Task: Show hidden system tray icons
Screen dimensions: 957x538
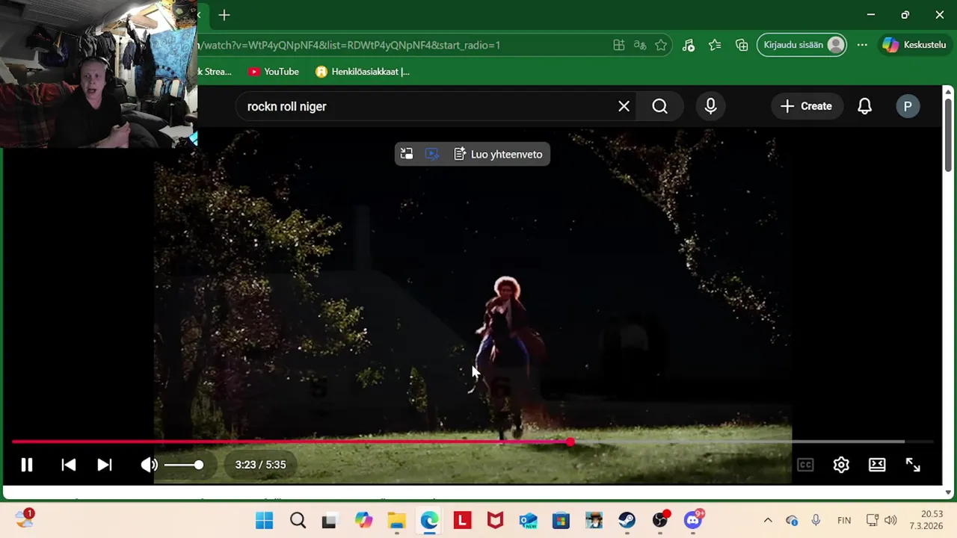Action: [x=767, y=520]
